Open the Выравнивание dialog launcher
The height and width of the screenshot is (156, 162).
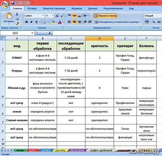tap(140, 28)
